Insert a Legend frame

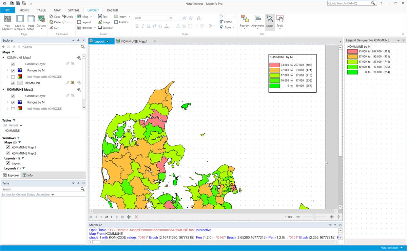(84, 22)
